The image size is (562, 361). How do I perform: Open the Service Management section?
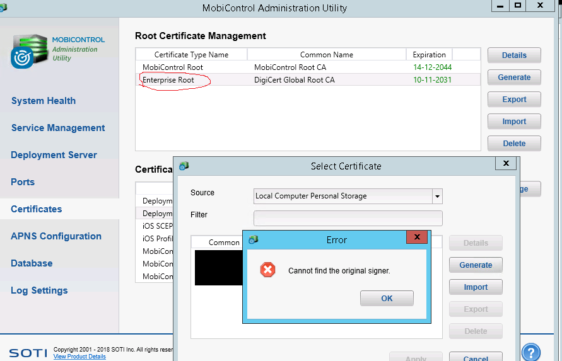58,128
